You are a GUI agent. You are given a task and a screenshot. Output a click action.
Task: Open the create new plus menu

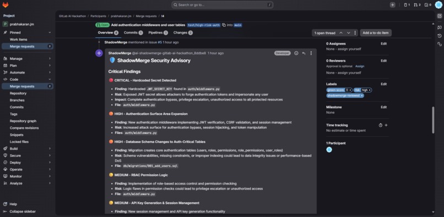point(392,5)
